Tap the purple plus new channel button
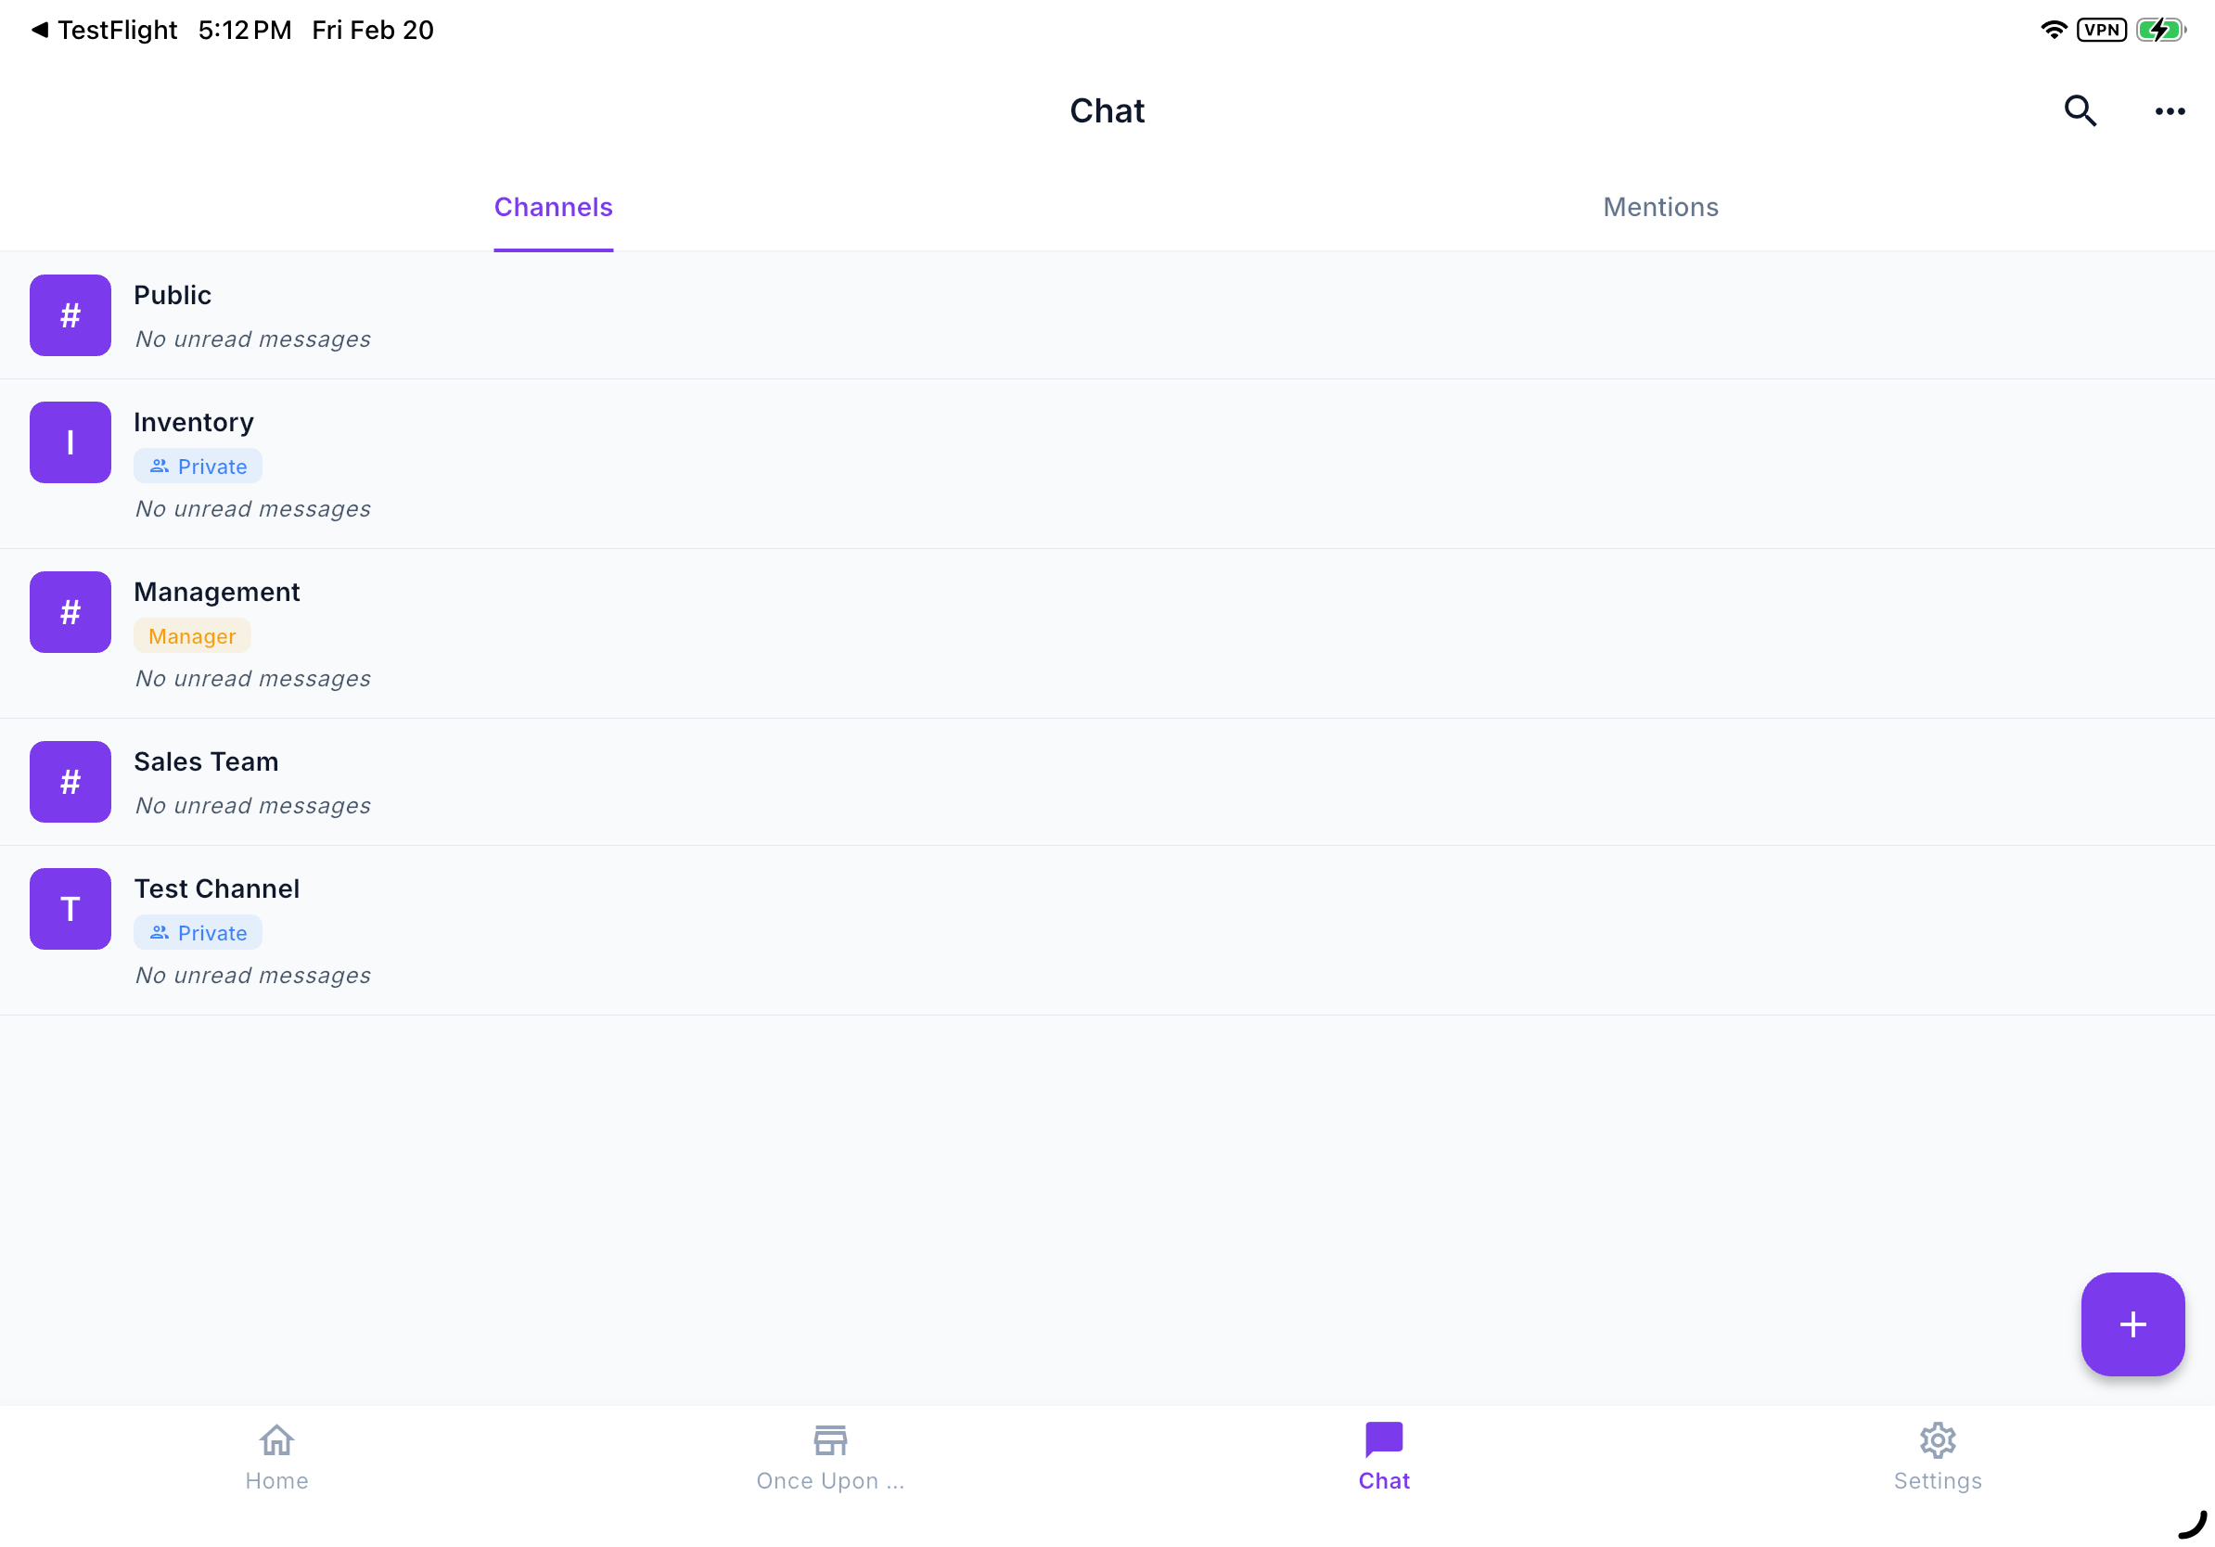The height and width of the screenshot is (1547, 2215). pos(2132,1323)
